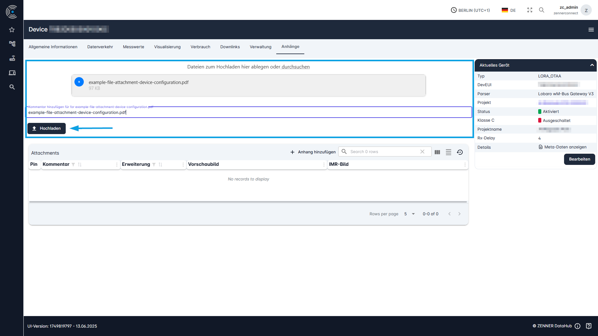Open favorites star in sidebar

pyautogui.click(x=12, y=30)
